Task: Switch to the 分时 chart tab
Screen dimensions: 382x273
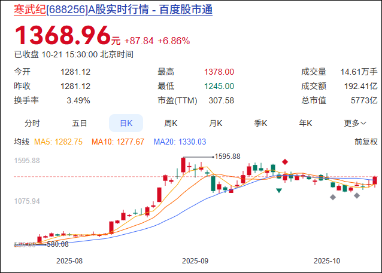Action: [x=32, y=124]
